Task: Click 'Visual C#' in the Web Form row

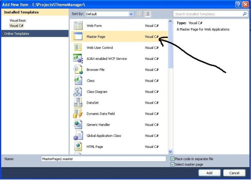Action: tap(152, 25)
